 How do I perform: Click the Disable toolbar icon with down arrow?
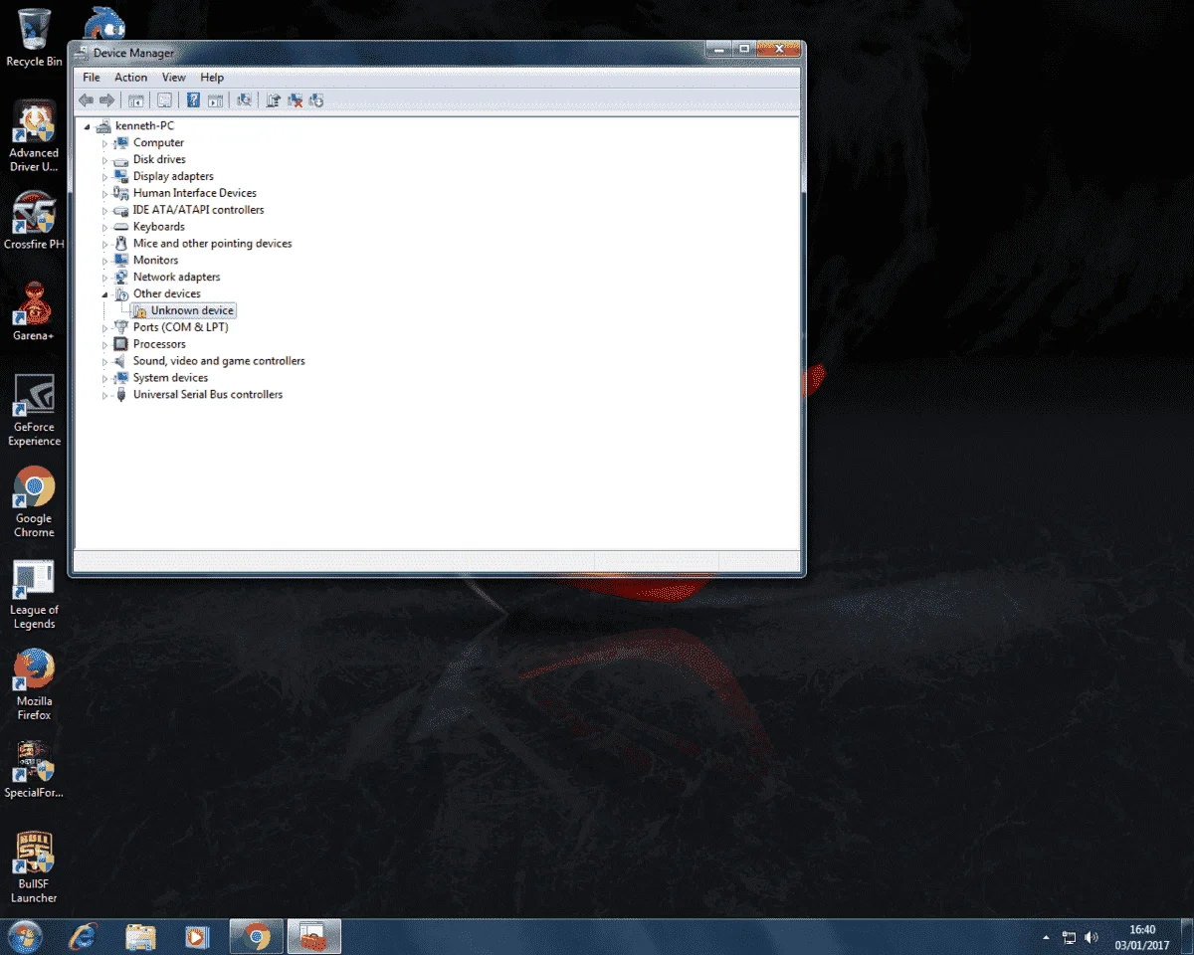coord(317,100)
